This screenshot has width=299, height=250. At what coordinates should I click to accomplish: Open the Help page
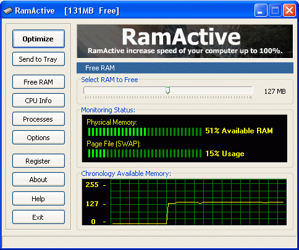pyautogui.click(x=38, y=199)
